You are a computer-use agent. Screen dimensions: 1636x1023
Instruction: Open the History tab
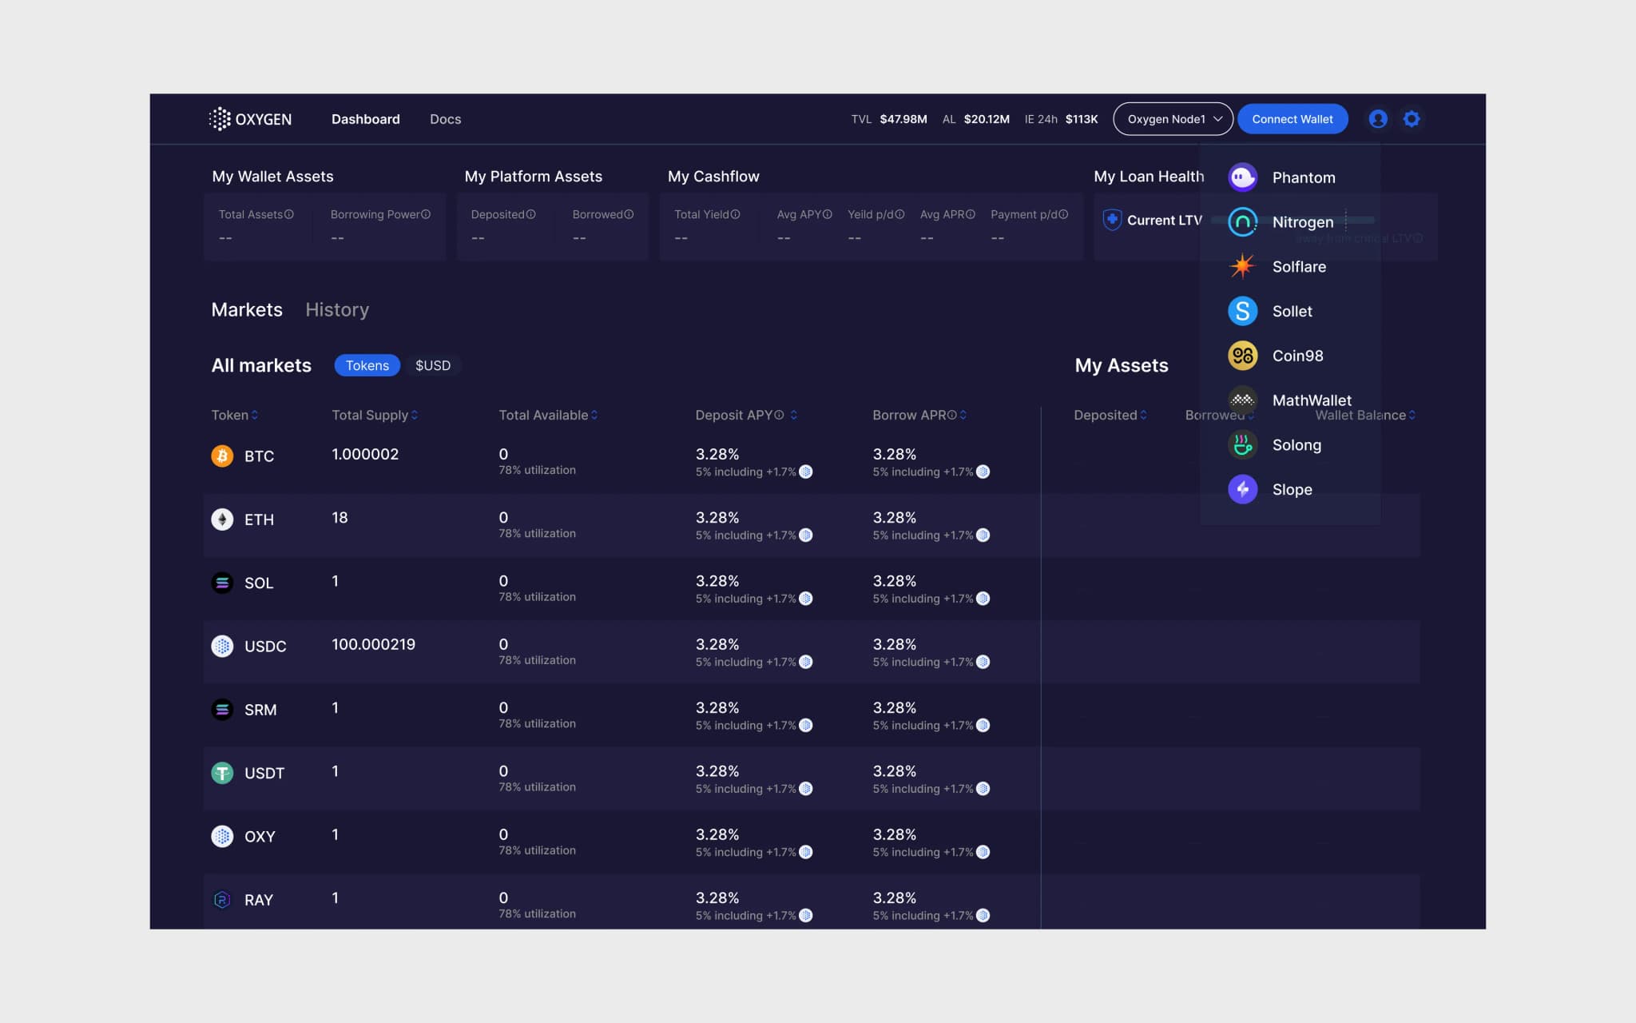tap(337, 309)
